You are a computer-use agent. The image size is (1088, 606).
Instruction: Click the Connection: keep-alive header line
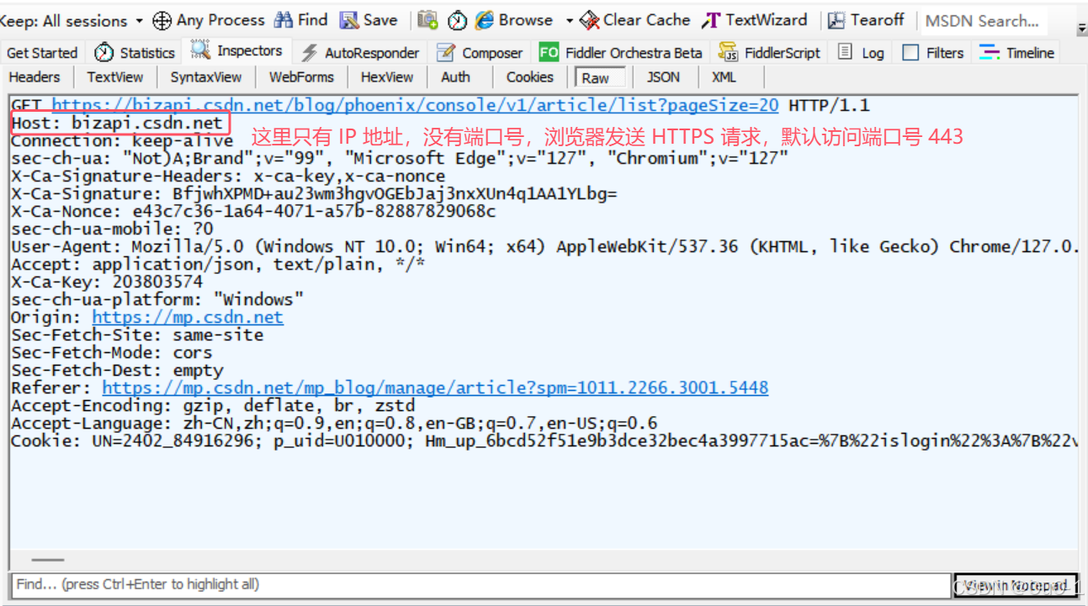(x=122, y=141)
